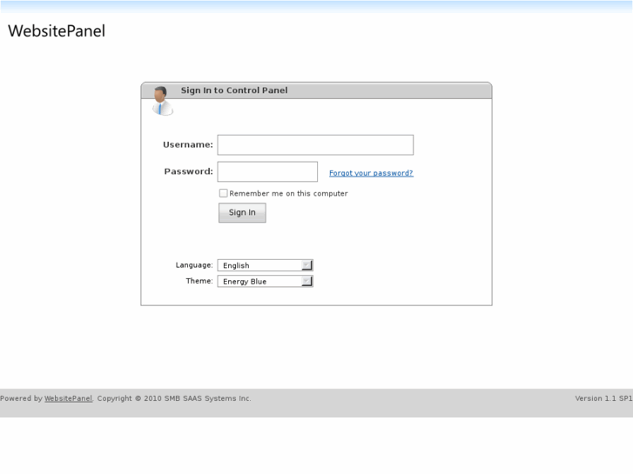
Task: Open the Theme dropdown showing Energy Blue
Action: pyautogui.click(x=266, y=281)
